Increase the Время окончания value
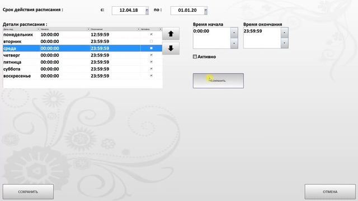 pos(285,32)
